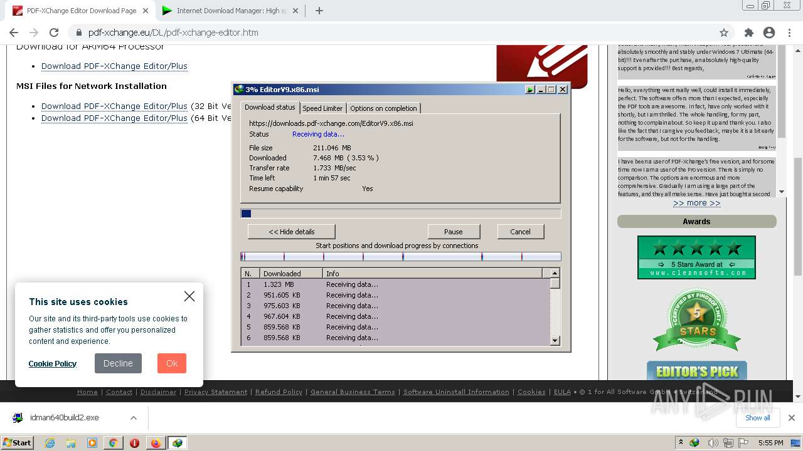Open Chrome profile avatar icon
Image resolution: width=803 pixels, height=451 pixels.
coord(769,33)
